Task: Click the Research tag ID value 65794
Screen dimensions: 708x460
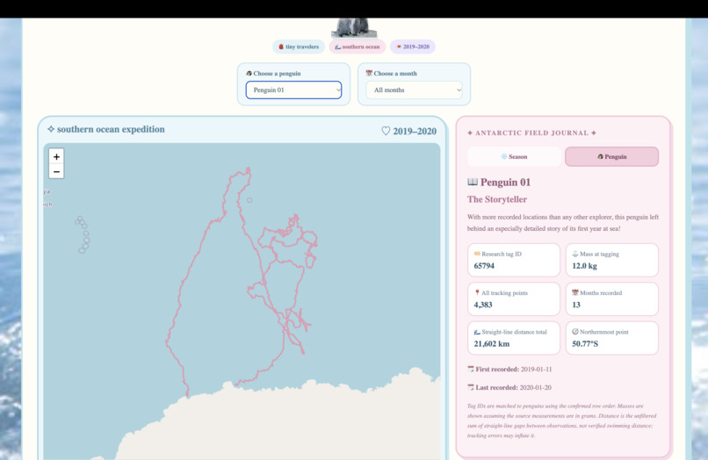Action: pos(484,266)
